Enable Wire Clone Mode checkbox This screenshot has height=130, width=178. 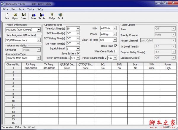tap(116, 51)
